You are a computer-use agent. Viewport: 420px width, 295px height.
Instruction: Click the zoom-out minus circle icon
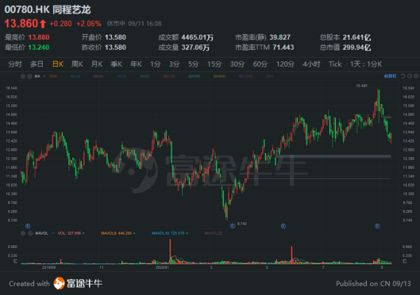[x=410, y=77]
